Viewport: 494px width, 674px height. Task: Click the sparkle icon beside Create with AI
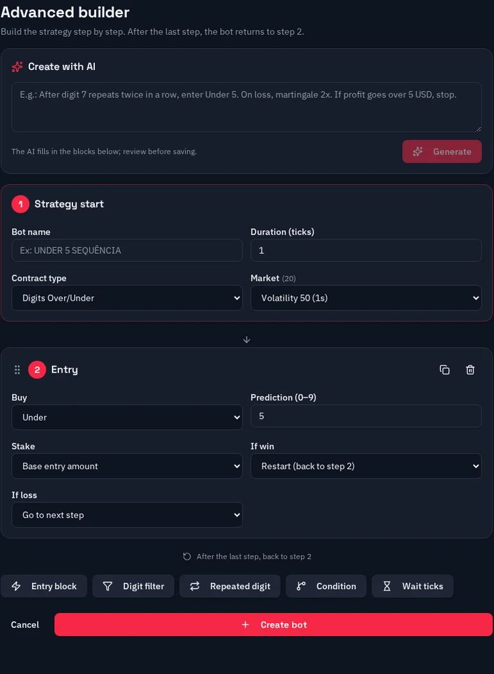pyautogui.click(x=17, y=67)
